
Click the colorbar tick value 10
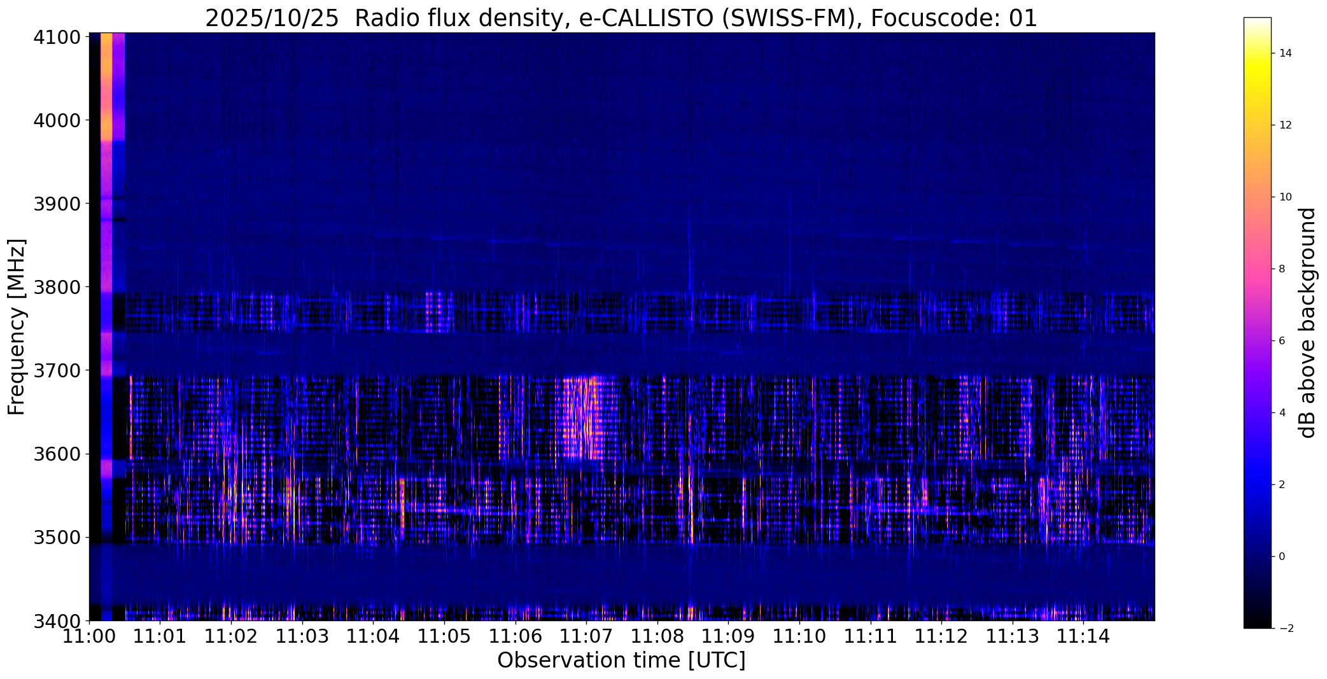1285,197
